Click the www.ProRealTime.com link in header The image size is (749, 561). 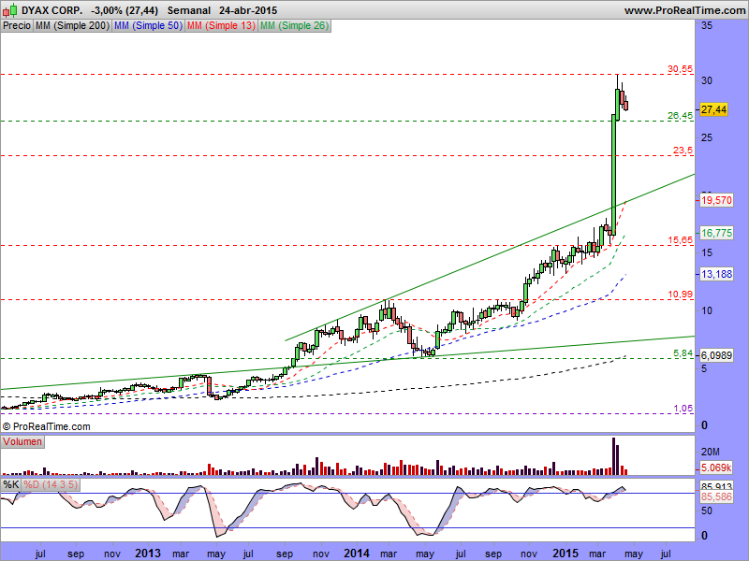point(684,10)
